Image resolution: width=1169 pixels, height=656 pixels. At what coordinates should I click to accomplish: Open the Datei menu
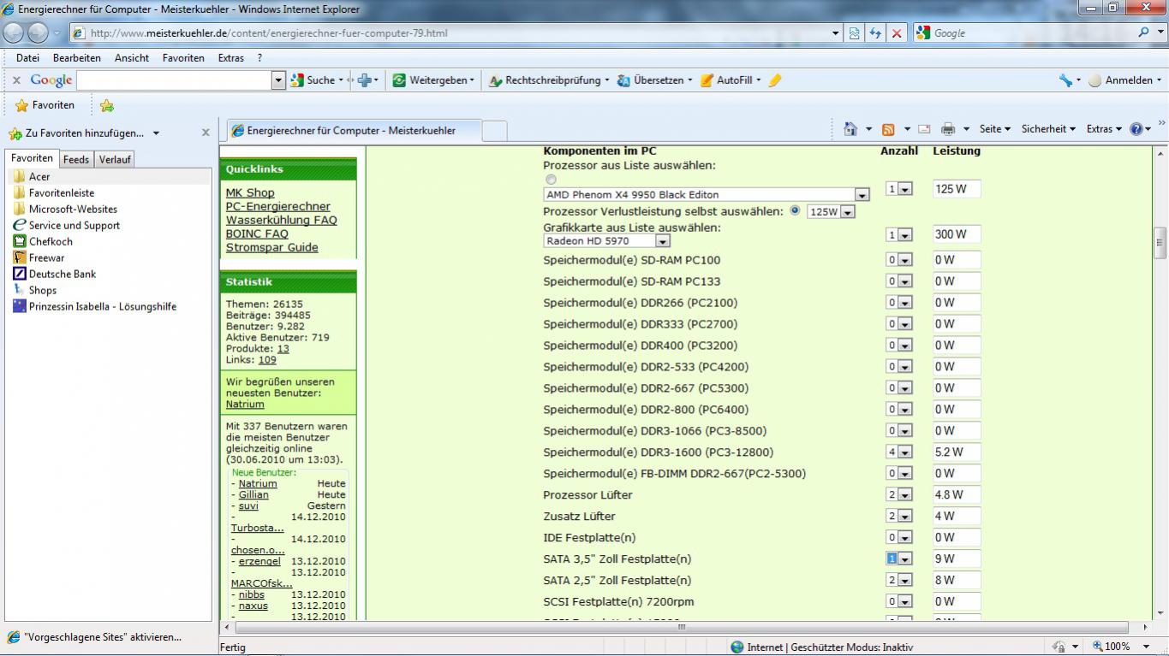pos(28,58)
